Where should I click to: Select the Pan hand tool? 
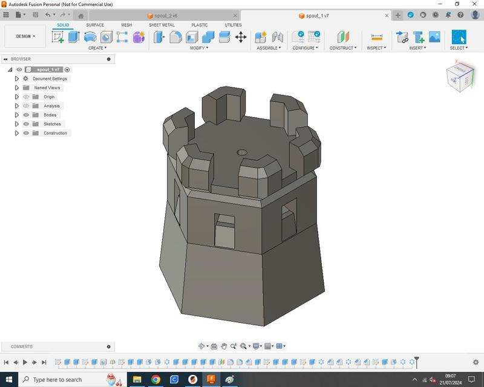pyautogui.click(x=224, y=346)
